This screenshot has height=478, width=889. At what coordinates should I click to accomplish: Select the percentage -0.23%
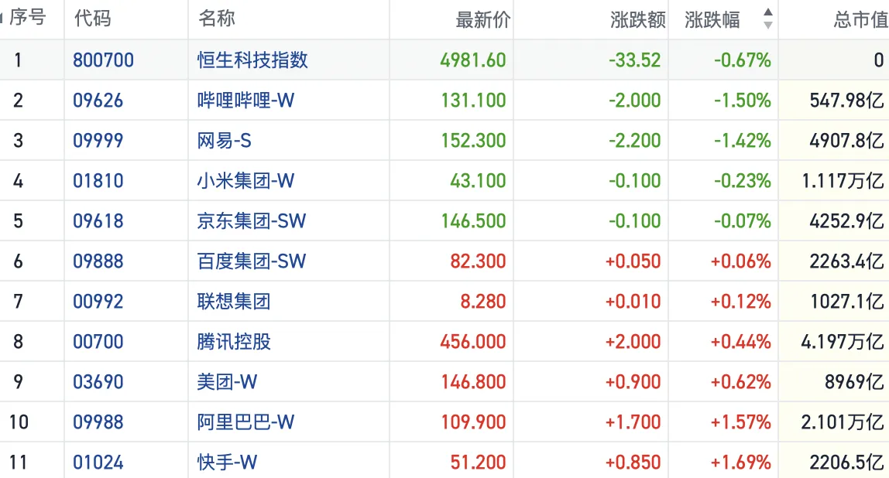click(x=743, y=181)
